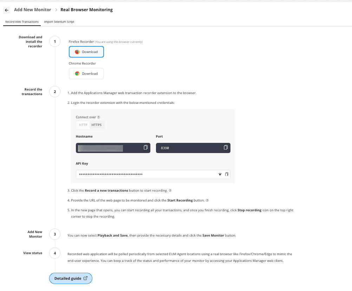Click help icon next to Connect over
The image size is (352, 291).
coord(99,117)
